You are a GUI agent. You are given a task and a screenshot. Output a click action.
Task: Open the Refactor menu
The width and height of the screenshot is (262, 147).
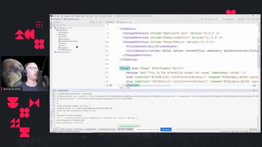tap(78, 16)
